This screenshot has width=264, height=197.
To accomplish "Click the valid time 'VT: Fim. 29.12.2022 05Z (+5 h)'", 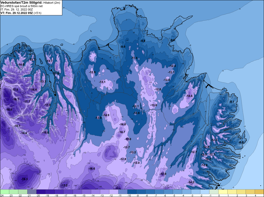I will click(x=21, y=13).
